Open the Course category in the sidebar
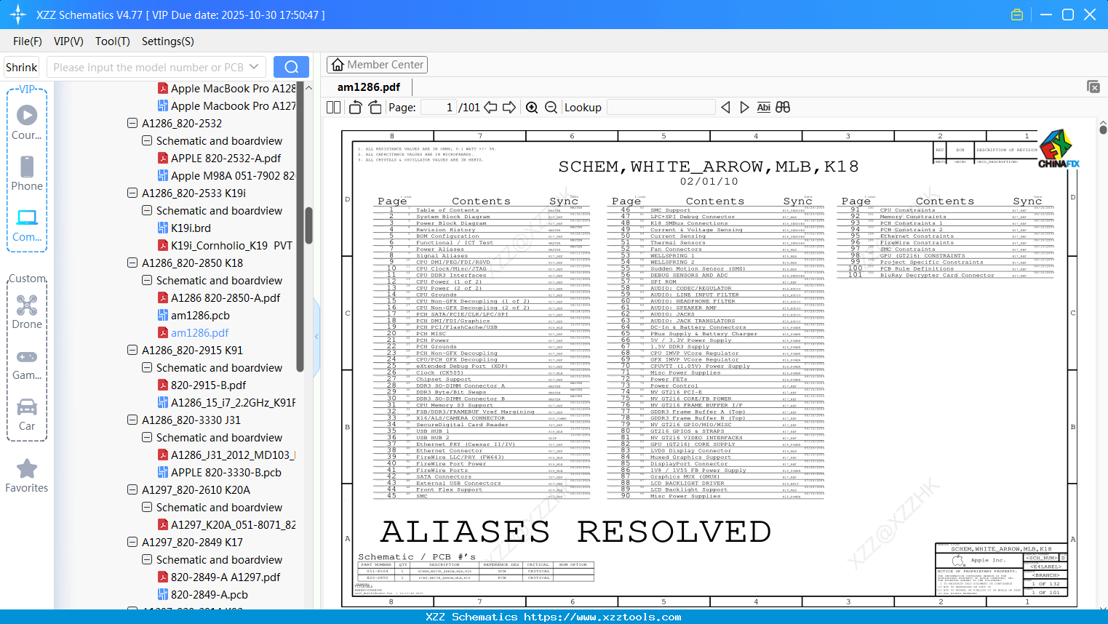Image resolution: width=1108 pixels, height=624 pixels. [27, 122]
